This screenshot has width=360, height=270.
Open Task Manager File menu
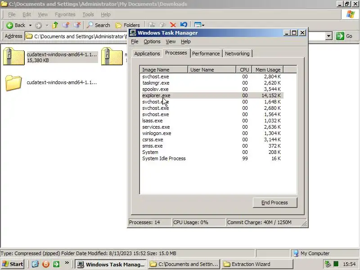coord(135,41)
